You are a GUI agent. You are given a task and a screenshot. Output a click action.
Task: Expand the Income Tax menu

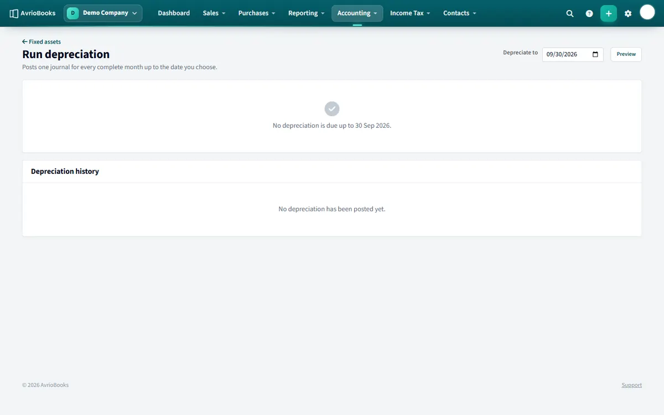tap(410, 13)
